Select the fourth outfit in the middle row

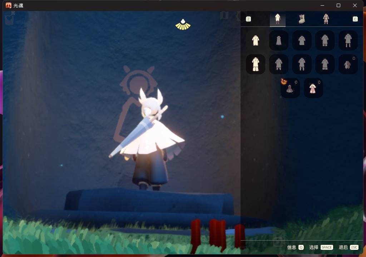[x=325, y=64]
